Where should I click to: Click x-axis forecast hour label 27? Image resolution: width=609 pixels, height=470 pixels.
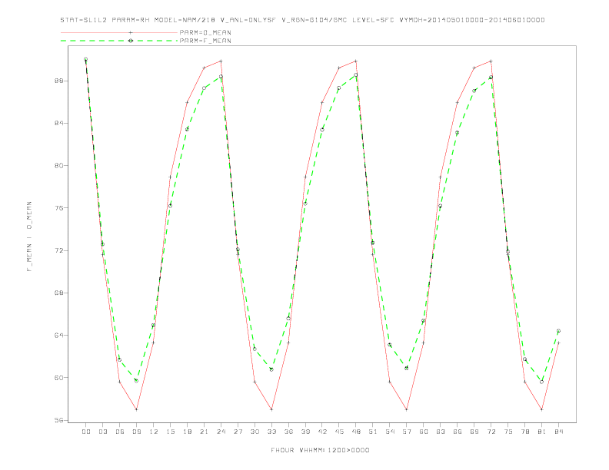coord(238,432)
